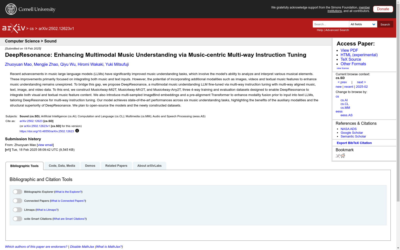Click the Cornell University logo

pyautogui.click(x=30, y=9)
